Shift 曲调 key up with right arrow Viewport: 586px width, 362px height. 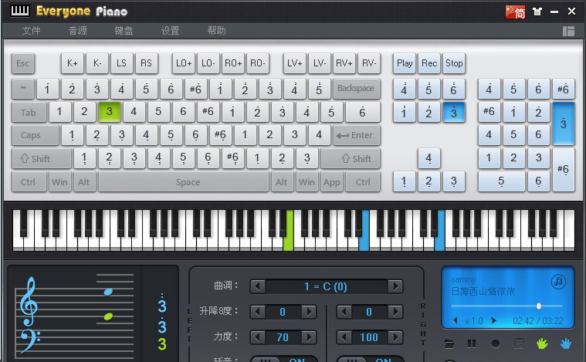click(x=395, y=286)
